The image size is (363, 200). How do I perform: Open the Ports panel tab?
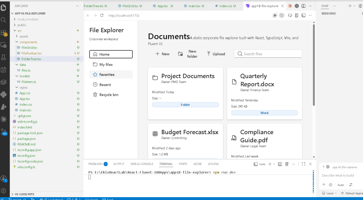point(183,164)
